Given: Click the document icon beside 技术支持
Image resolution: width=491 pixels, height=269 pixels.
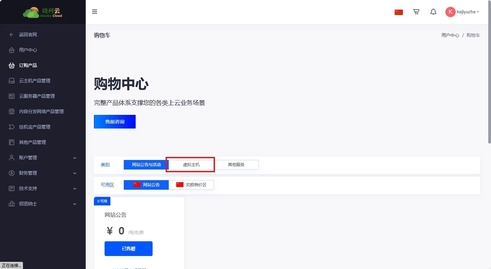Looking at the screenshot, I should pyautogui.click(x=12, y=188).
